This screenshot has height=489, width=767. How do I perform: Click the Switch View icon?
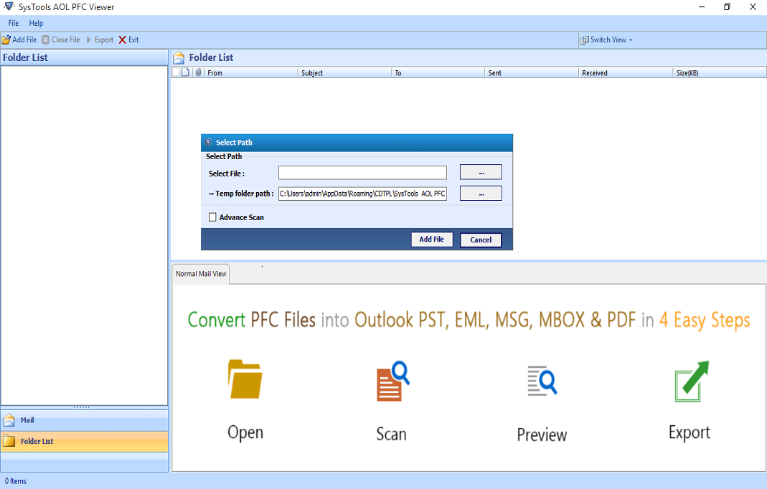click(584, 39)
